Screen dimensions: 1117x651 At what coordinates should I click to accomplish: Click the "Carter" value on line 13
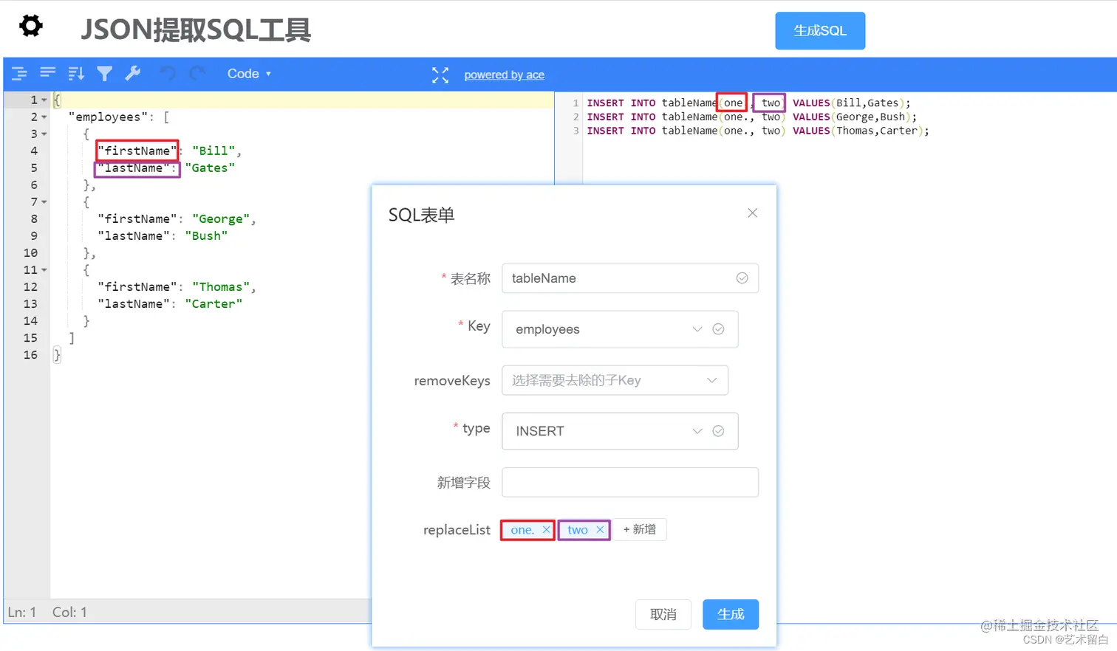(x=214, y=303)
